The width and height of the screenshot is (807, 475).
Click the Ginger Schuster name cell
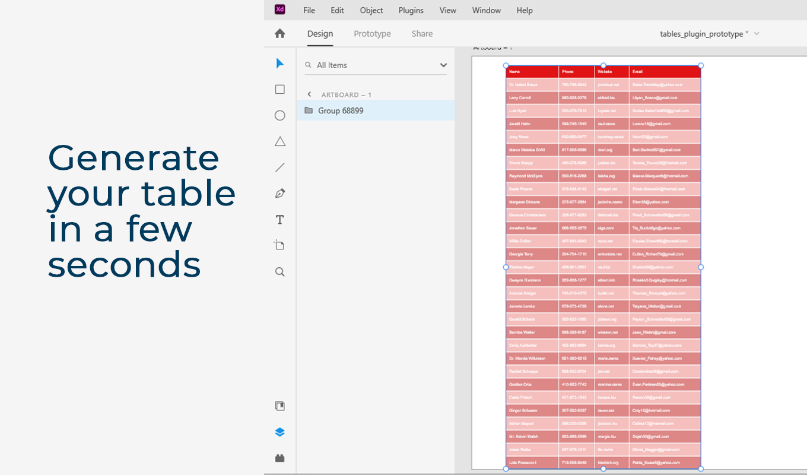click(x=532, y=410)
